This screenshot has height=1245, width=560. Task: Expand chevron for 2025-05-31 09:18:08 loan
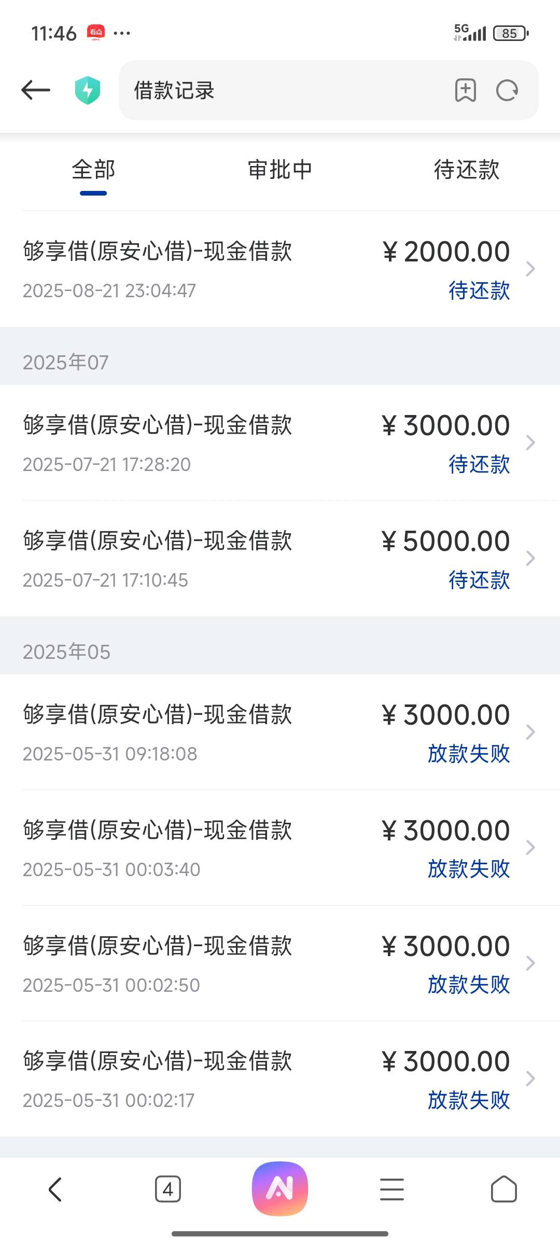point(530,732)
